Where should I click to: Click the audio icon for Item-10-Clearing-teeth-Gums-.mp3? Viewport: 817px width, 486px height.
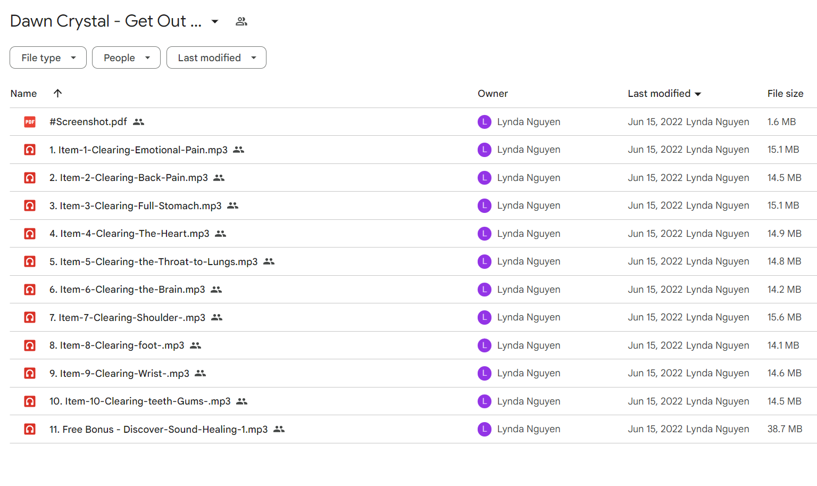[x=30, y=401]
